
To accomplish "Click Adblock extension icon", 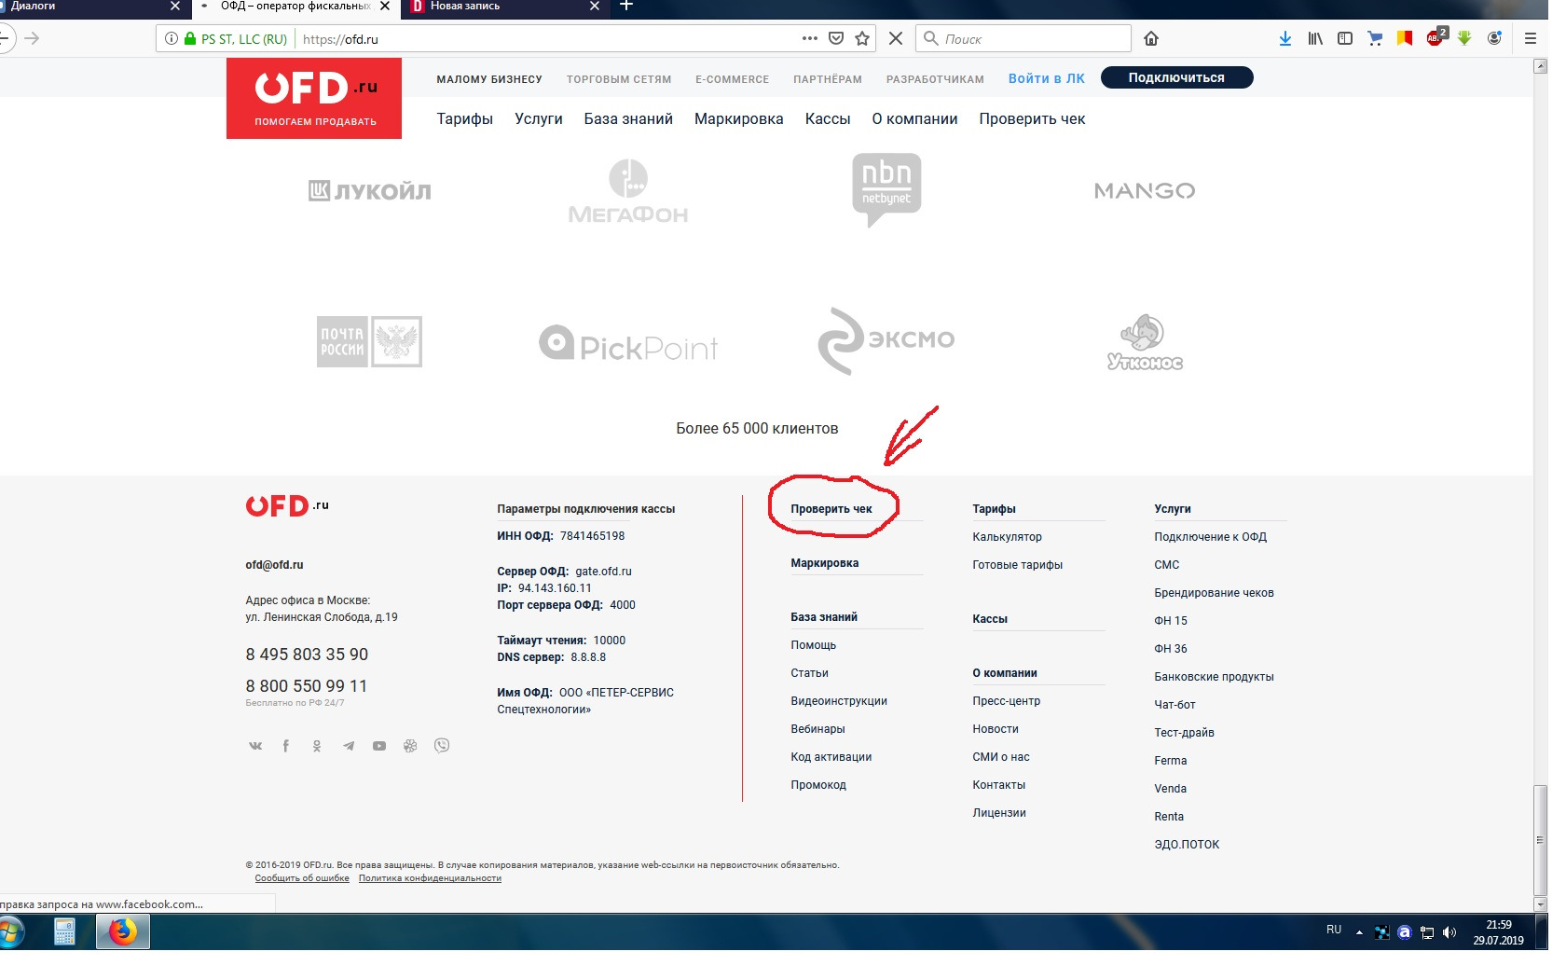I will (x=1435, y=37).
